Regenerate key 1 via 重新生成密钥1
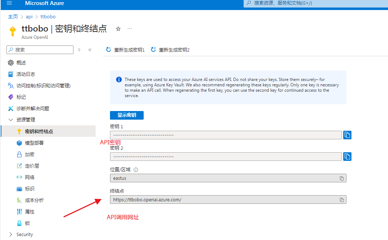The width and height of the screenshot is (388, 240). tap(125, 50)
